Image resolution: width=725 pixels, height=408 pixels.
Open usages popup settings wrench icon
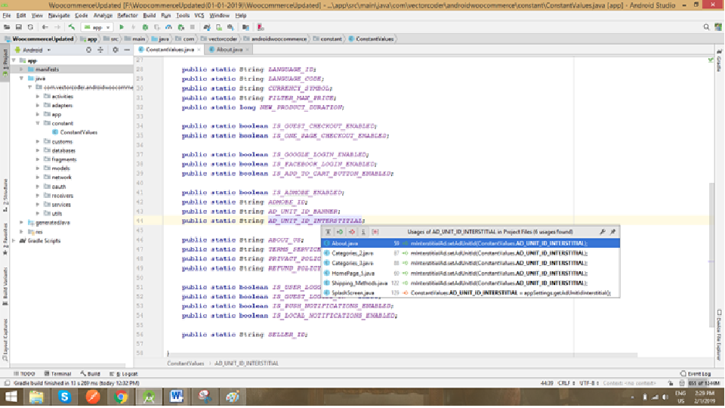pyautogui.click(x=602, y=232)
